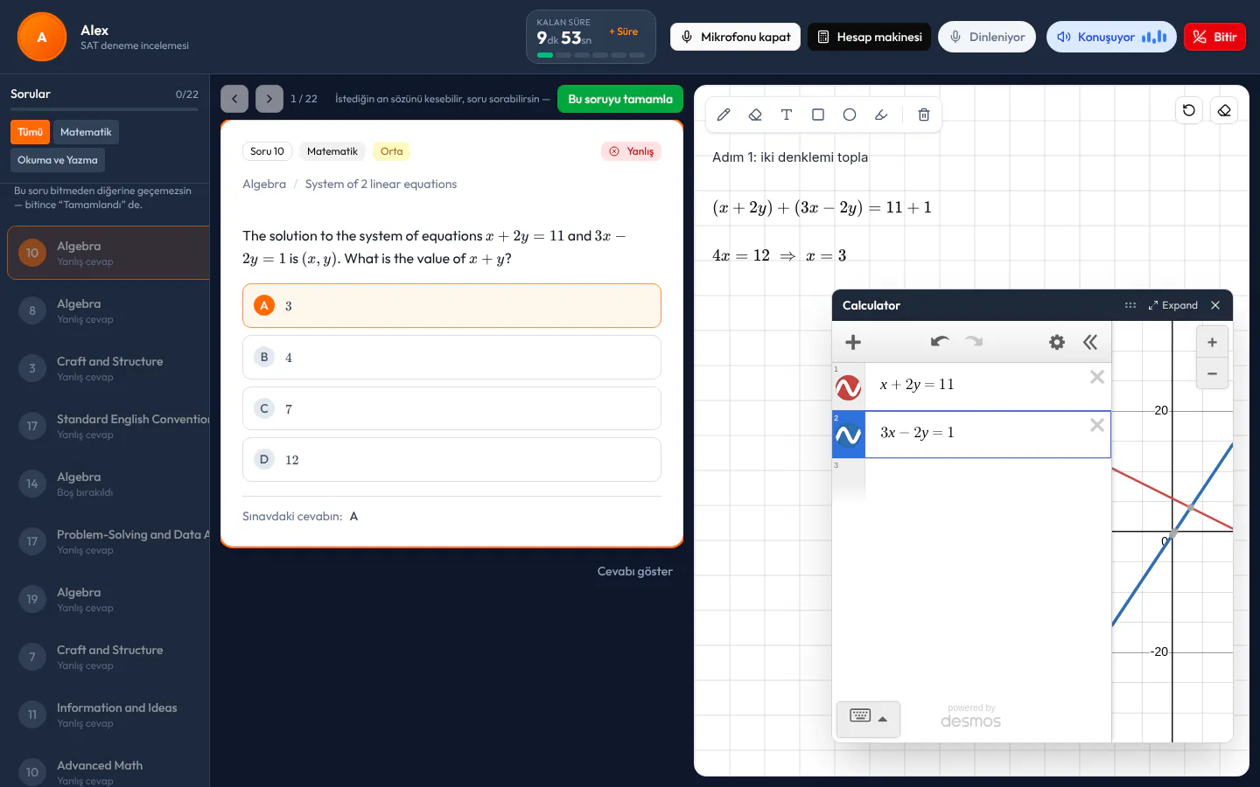Filter questions by Matematik
This screenshot has height=787, width=1260.
coord(86,132)
